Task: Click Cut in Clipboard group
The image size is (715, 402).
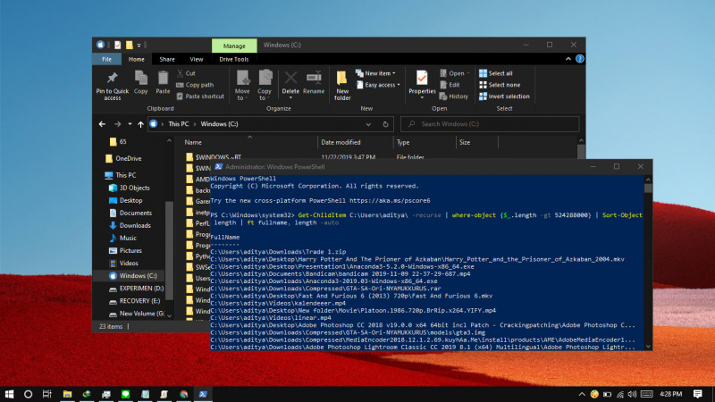Action: [186, 73]
